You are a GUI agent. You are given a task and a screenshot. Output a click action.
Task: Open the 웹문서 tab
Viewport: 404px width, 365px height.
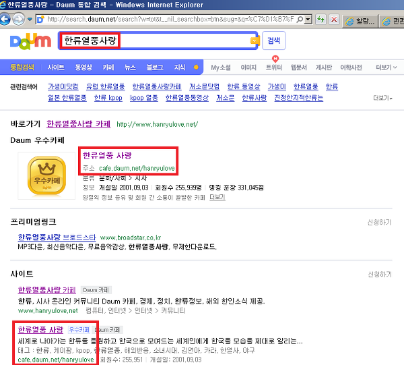(x=299, y=67)
